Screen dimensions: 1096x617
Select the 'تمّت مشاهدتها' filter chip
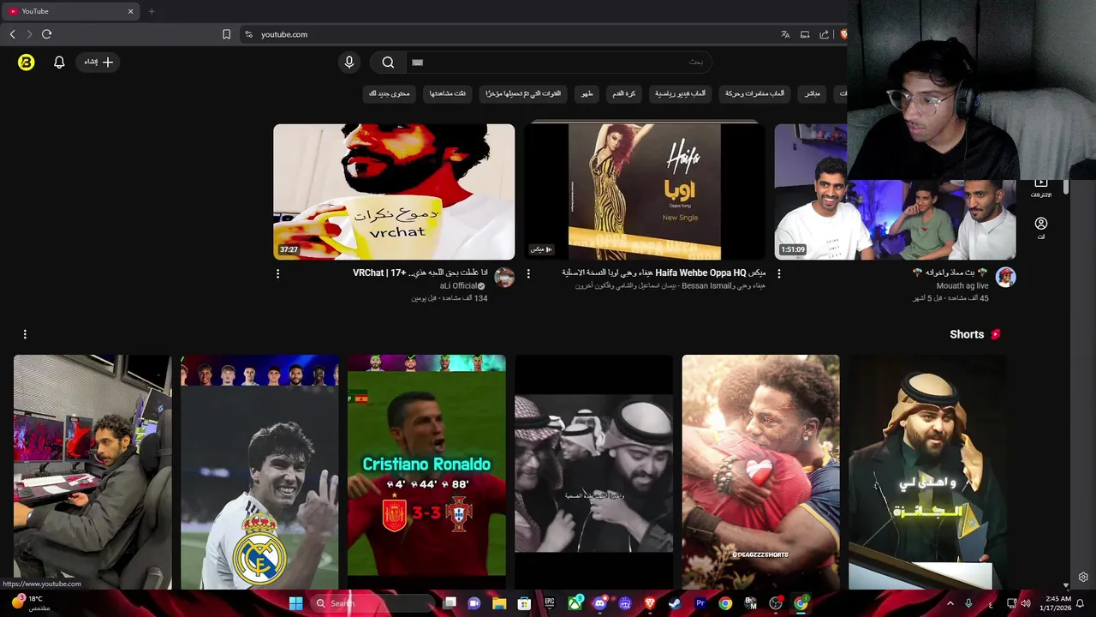click(x=448, y=93)
